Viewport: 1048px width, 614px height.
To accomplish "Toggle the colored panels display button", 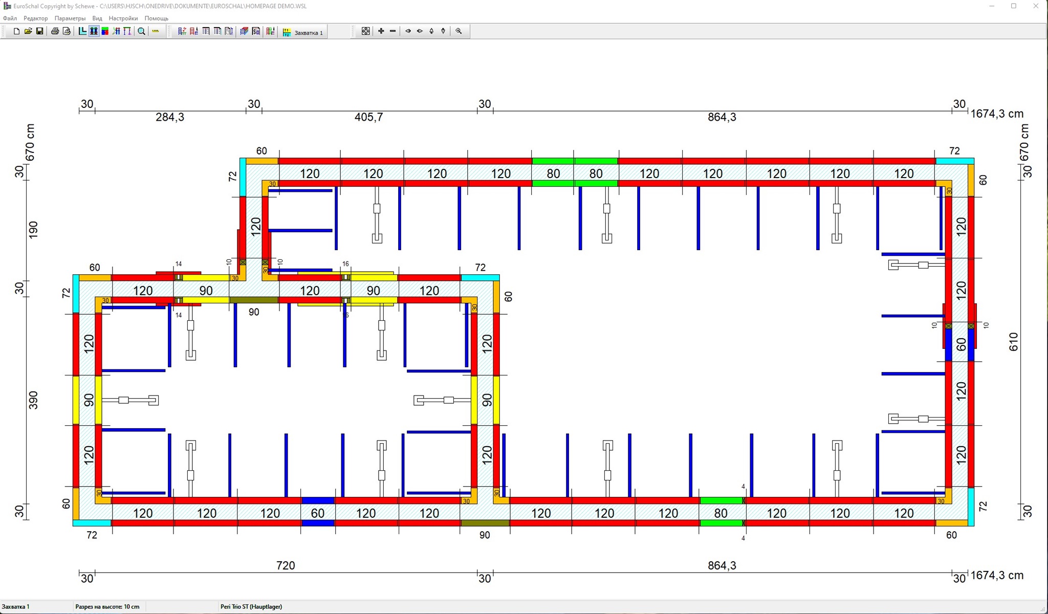I will click(x=105, y=31).
